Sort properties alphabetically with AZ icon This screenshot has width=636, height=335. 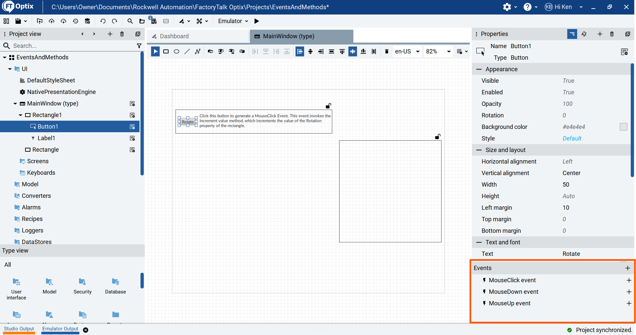coord(584,34)
